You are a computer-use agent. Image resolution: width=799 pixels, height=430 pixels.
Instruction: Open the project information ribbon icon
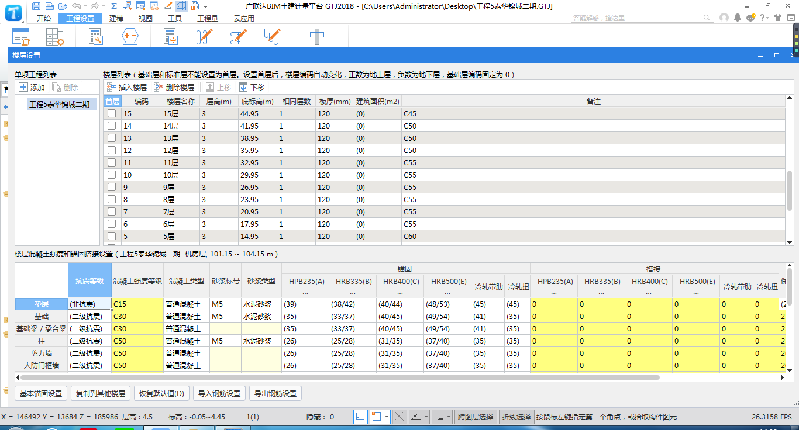(x=21, y=37)
